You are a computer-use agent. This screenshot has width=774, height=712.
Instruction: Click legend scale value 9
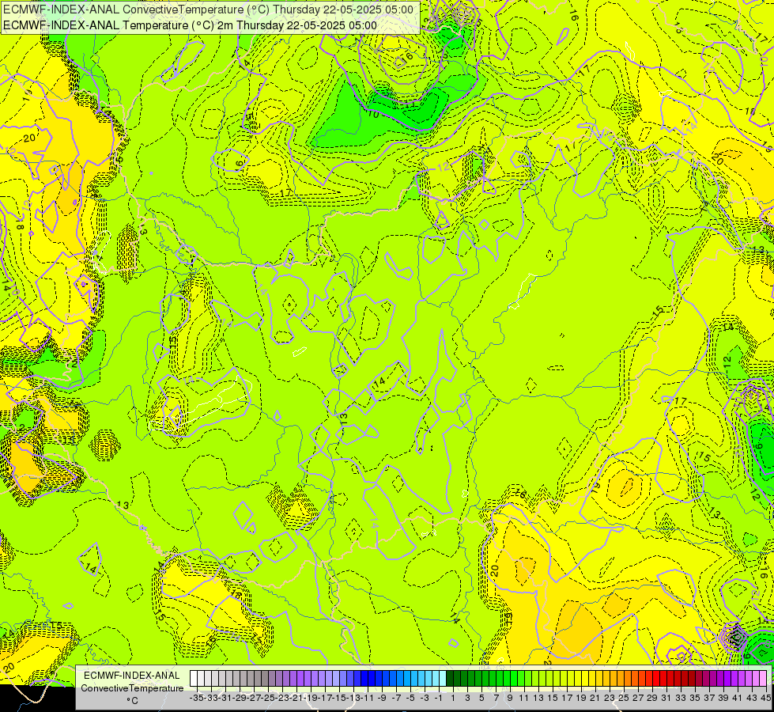pyautogui.click(x=509, y=699)
